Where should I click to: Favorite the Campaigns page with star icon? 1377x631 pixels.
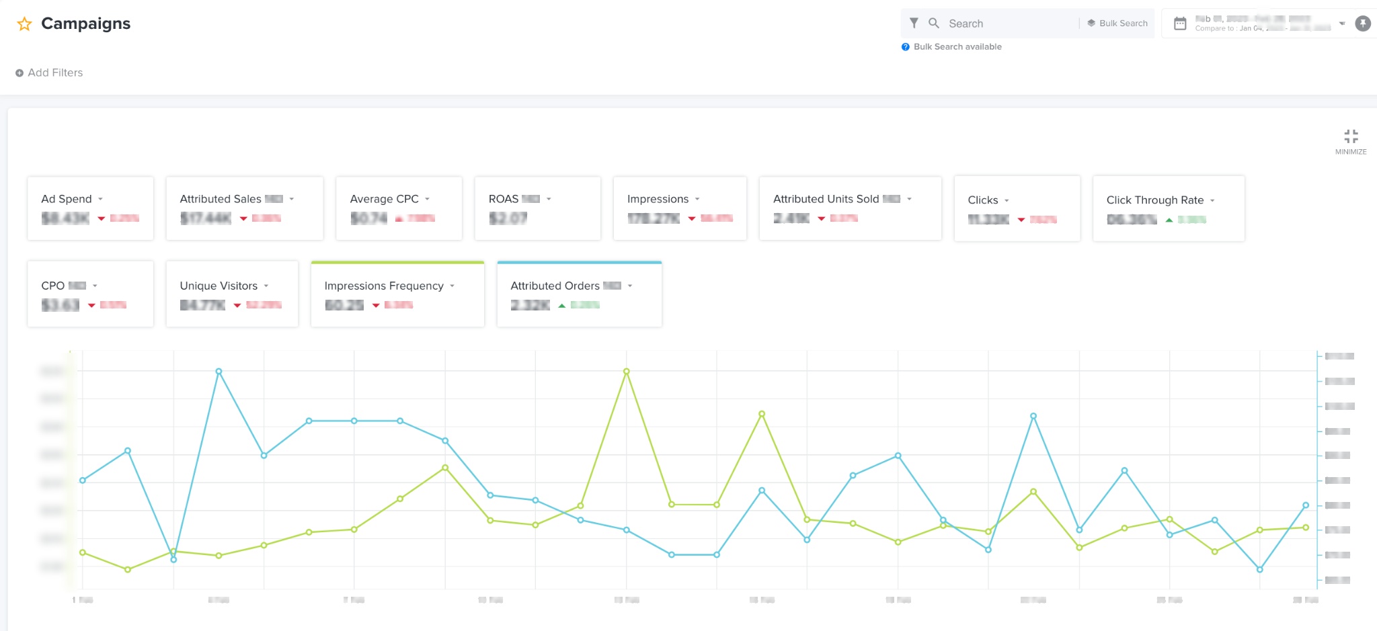[25, 24]
